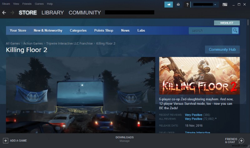This screenshot has height=148, width=250.
Task: Focus the store search field
Action: [x=210, y=30]
